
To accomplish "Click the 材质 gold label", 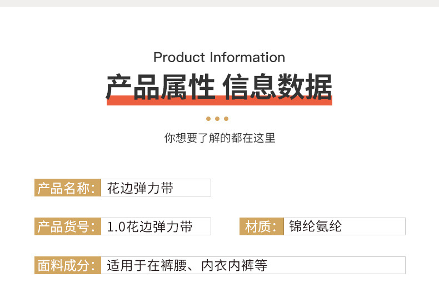I will click(261, 226).
